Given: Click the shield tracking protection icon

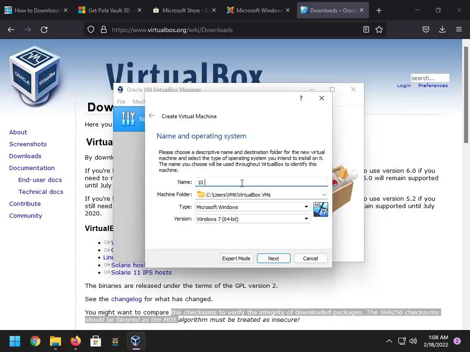Looking at the screenshot, I should (x=91, y=30).
